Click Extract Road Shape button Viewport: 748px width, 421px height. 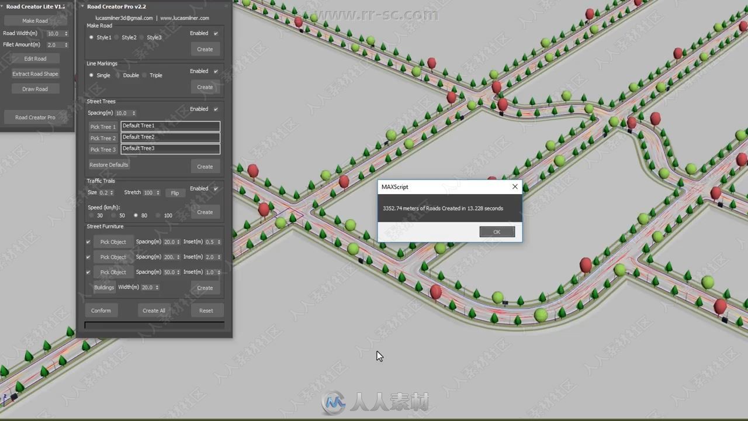(35, 74)
